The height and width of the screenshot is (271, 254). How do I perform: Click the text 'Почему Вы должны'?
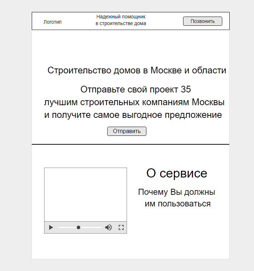click(x=176, y=192)
